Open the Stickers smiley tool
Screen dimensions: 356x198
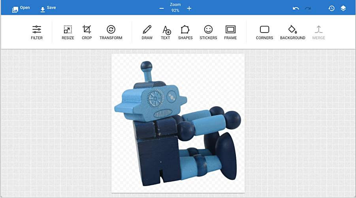208,32
